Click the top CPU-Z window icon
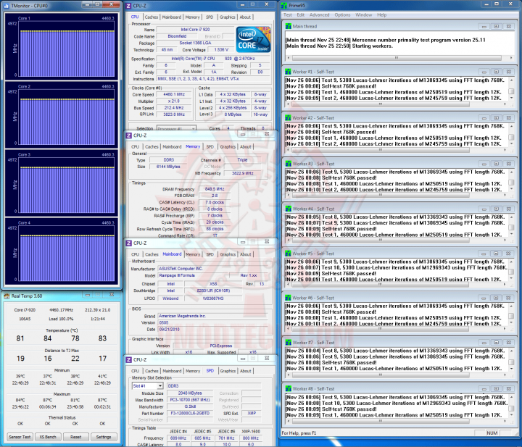Screen dimensions: 522x447 coord(129,6)
